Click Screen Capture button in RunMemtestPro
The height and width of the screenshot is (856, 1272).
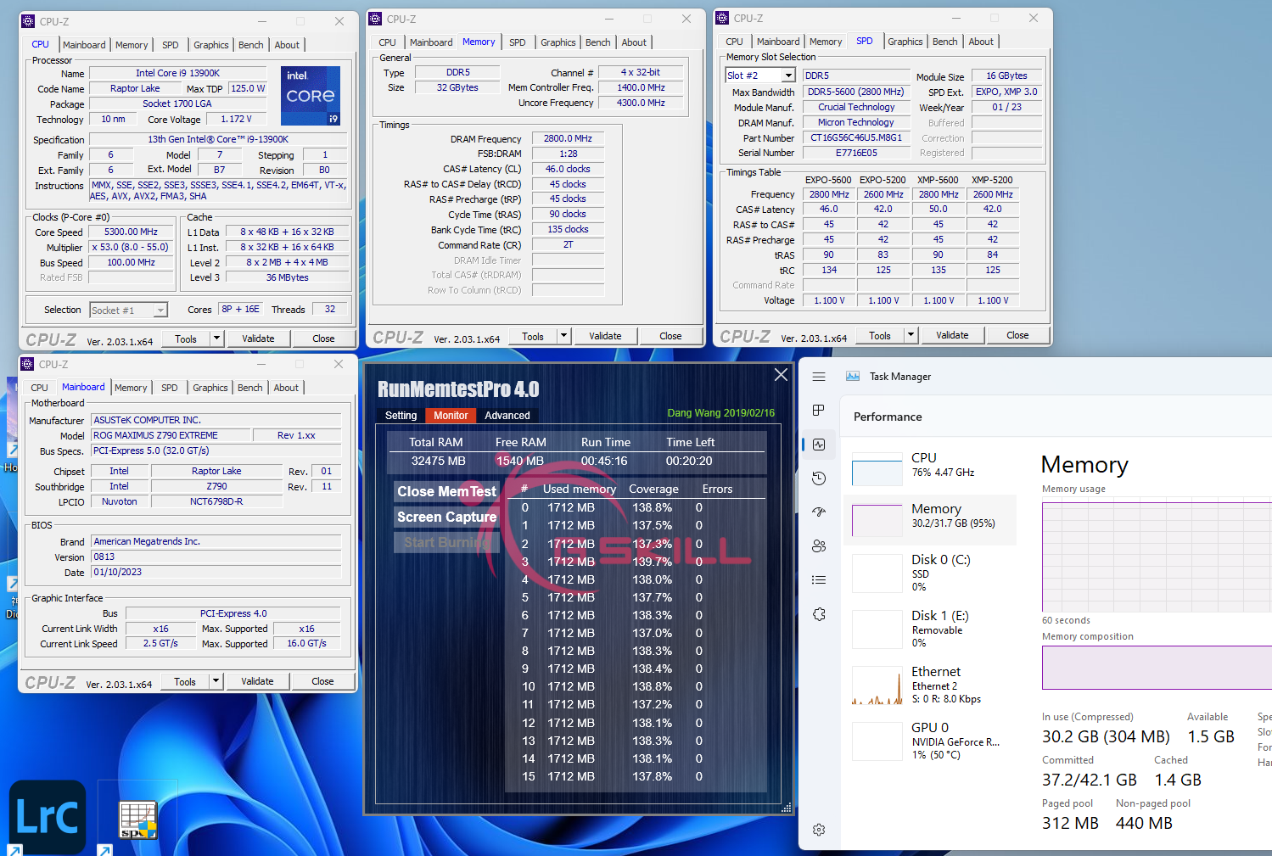446,517
